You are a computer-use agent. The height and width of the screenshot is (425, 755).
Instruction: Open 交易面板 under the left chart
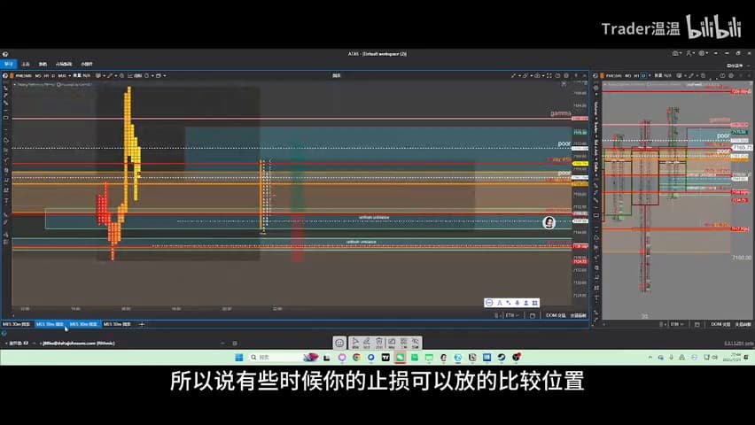pyautogui.click(x=579, y=315)
